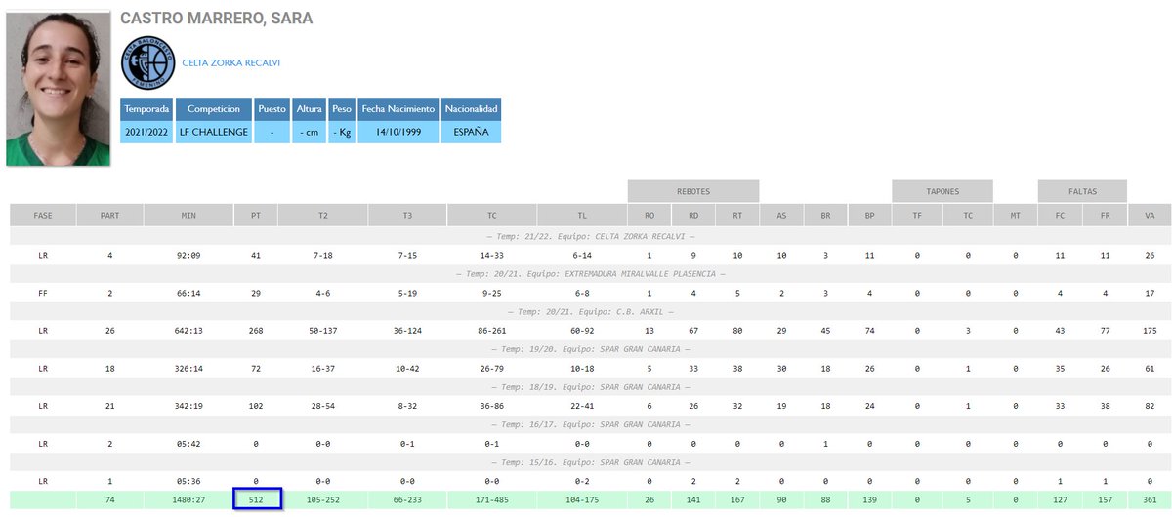Click the Temporada header cell

point(148,108)
